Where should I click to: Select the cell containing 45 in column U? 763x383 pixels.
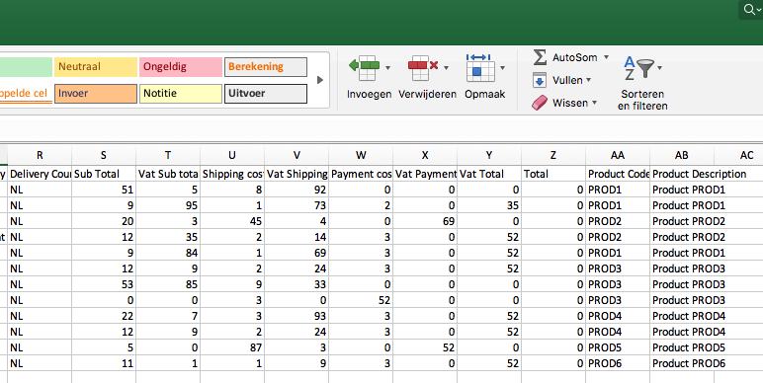coord(232,221)
